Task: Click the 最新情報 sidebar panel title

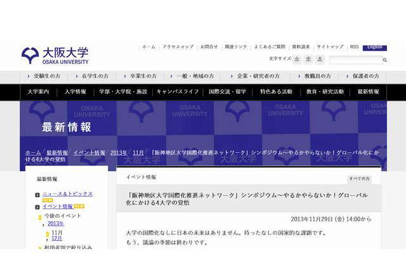Action: click(x=47, y=179)
